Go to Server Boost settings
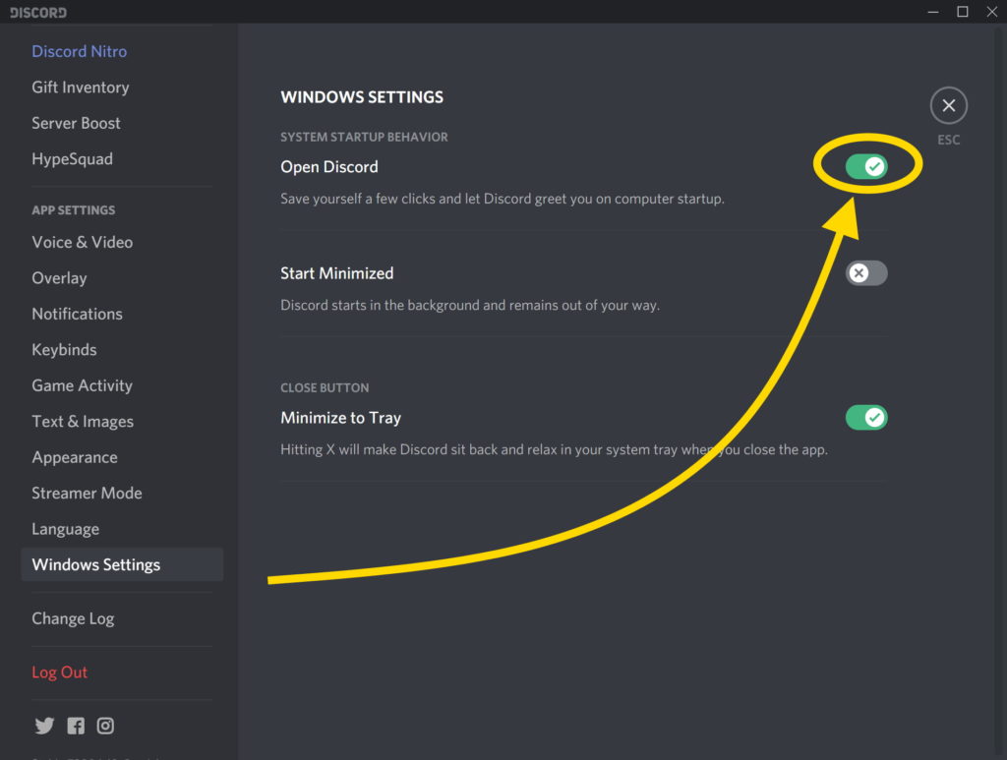Image resolution: width=1007 pixels, height=760 pixels. click(x=76, y=123)
